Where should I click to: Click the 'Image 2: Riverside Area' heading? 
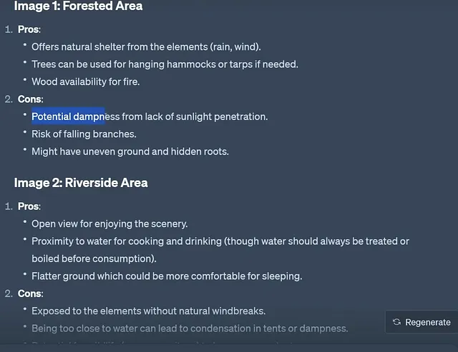(81, 183)
